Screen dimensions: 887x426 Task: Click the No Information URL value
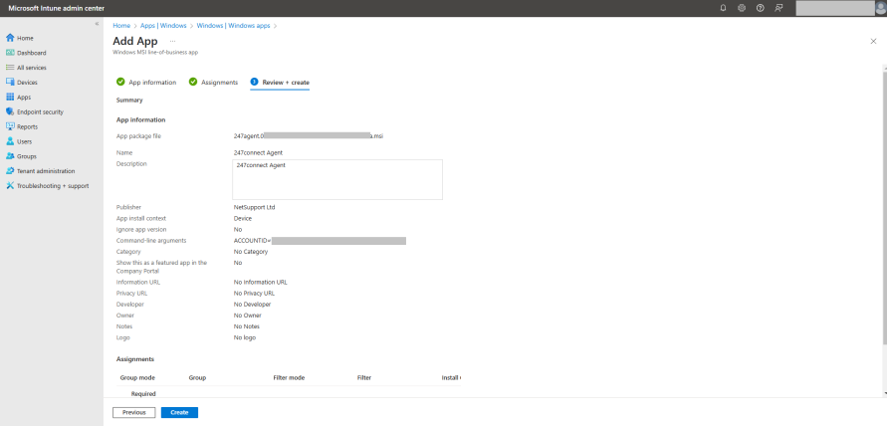[260, 282]
